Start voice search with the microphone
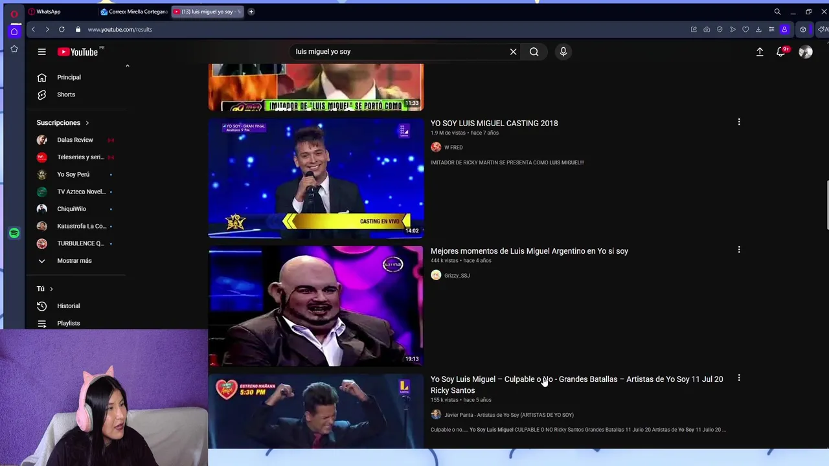Viewport: 829px width, 466px height. tap(563, 52)
